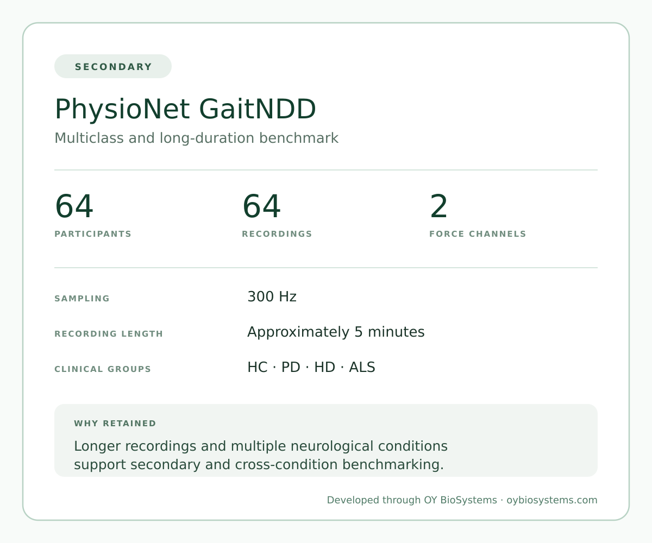Viewport: 652px width, 543px height.
Task: Select the 2 force channels number
Action: pos(439,207)
